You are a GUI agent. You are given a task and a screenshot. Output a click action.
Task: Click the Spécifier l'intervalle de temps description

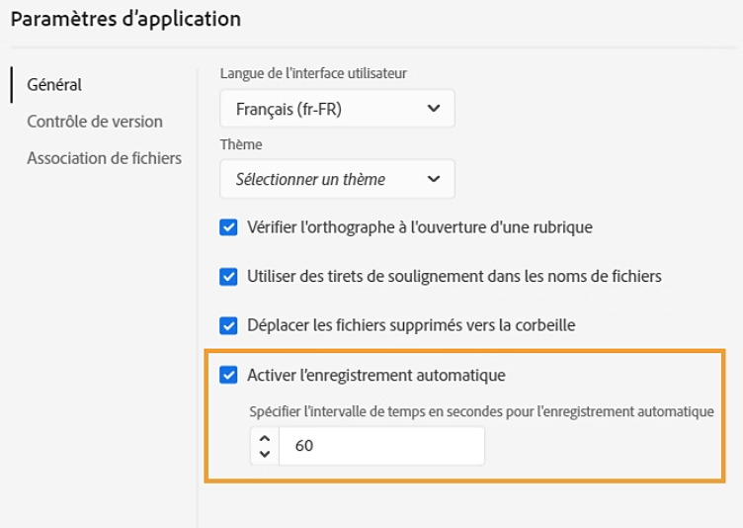click(x=482, y=411)
